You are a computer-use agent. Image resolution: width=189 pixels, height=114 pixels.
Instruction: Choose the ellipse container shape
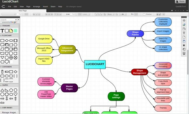coord(7,76)
